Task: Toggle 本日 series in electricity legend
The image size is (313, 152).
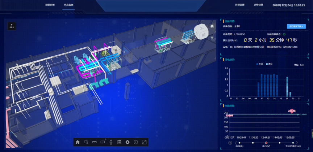Action: [x=259, y=64]
